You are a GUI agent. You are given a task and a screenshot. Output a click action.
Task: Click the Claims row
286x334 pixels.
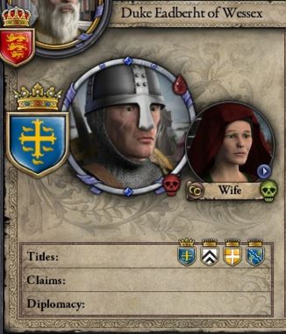tap(147, 280)
